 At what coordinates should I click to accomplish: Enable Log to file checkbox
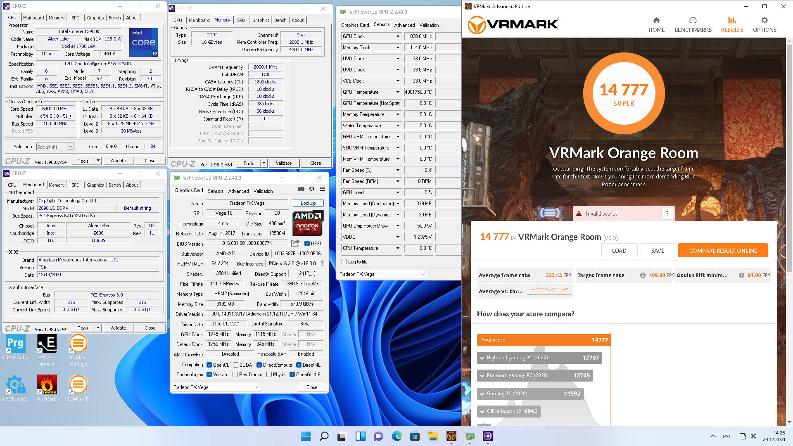coord(344,262)
